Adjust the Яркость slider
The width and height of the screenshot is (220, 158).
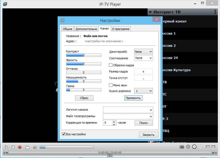tap(84, 64)
